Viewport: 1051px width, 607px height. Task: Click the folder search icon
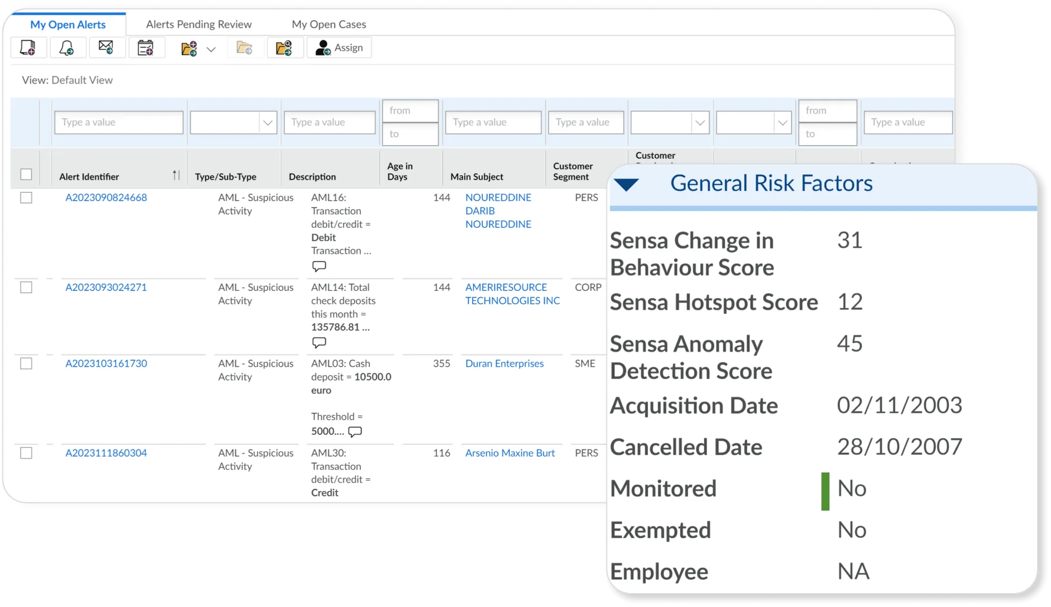pos(284,48)
